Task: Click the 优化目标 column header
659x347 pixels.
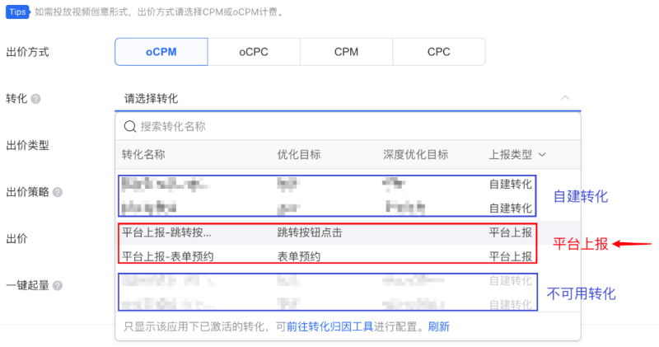Action: pos(299,154)
